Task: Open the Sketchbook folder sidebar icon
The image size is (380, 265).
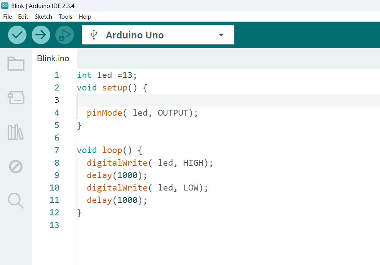Action: tap(16, 64)
